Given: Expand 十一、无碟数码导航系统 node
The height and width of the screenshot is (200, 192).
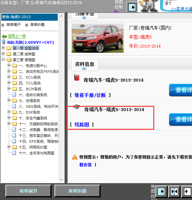Looking at the screenshot, I should coord(9,123).
